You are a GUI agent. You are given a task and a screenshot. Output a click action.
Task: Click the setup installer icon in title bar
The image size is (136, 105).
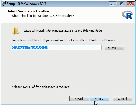[x=4, y=4]
